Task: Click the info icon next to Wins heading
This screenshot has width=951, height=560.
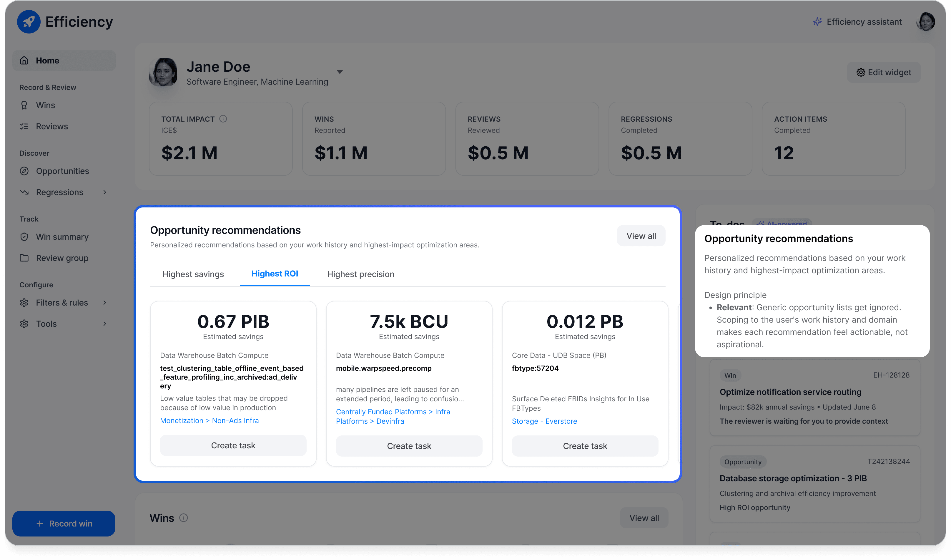Action: tap(184, 518)
